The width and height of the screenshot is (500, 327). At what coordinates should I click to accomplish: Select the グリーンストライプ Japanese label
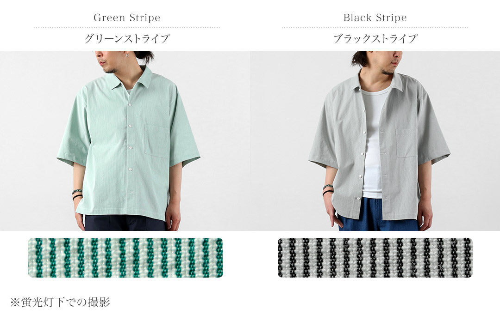click(127, 38)
